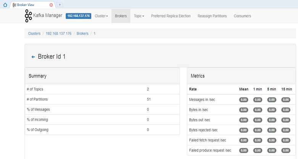Click Bytes rejected /sec Mean badge
Image resolution: width=298 pixels, height=159 pixels.
[x=244, y=130]
